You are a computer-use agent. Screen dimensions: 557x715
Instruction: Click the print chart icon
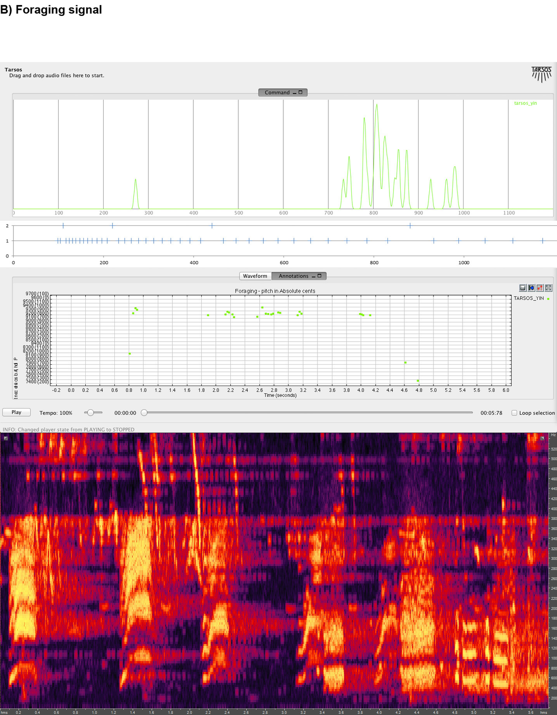pyautogui.click(x=523, y=288)
